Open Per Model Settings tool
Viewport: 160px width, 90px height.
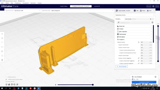tap(2, 51)
